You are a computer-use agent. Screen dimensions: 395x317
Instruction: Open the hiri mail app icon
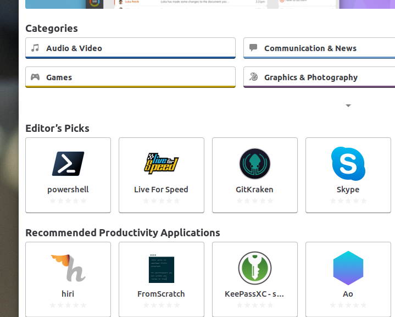[x=68, y=268]
